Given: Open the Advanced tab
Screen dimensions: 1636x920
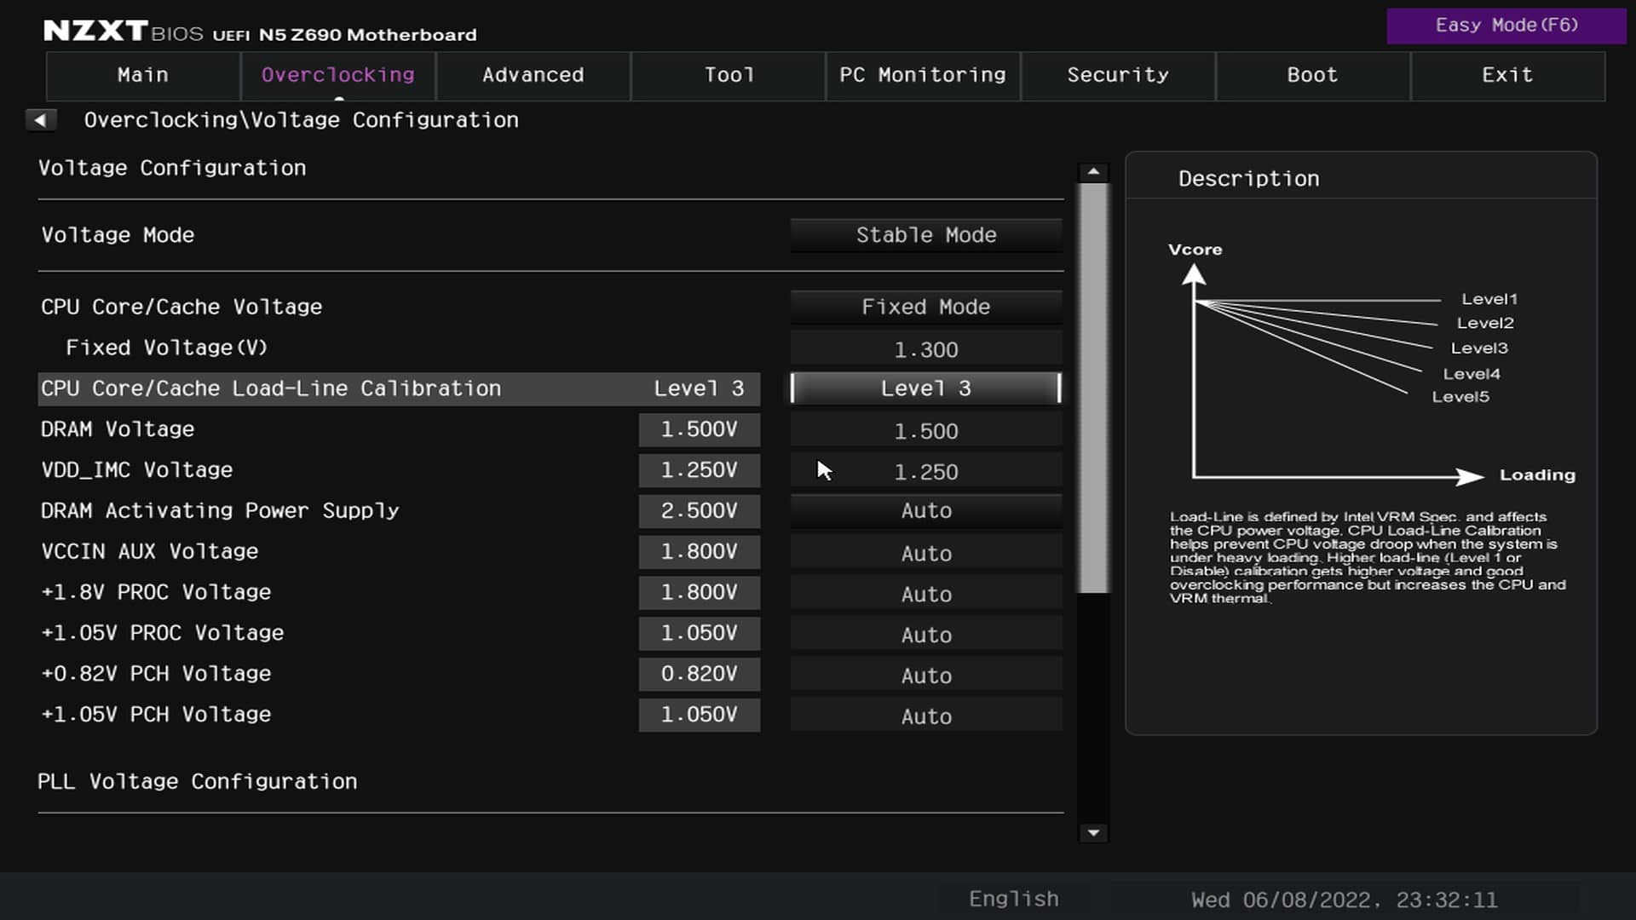Looking at the screenshot, I should 533,75.
